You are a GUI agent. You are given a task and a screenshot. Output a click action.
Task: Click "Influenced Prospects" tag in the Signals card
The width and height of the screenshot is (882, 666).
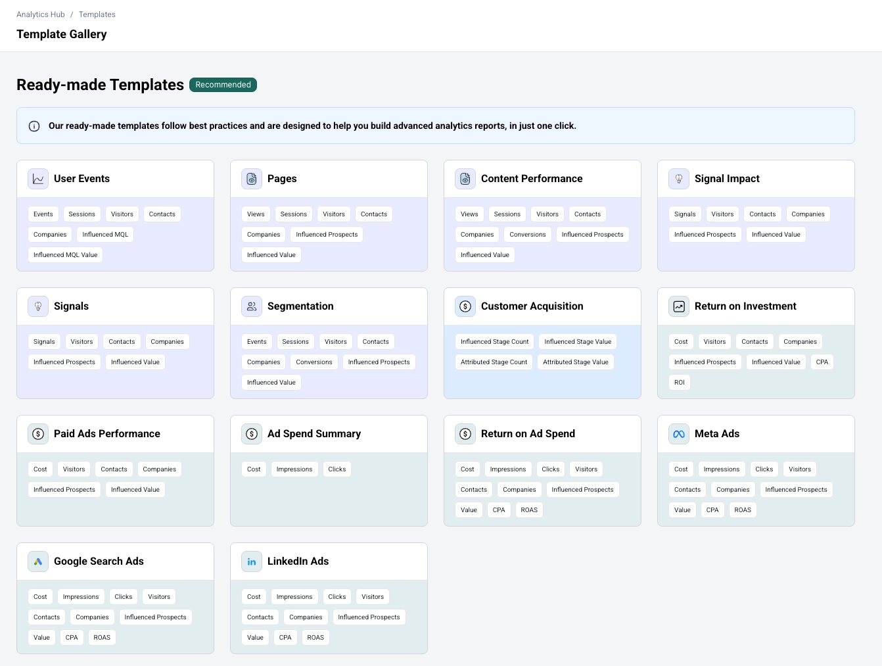(64, 362)
